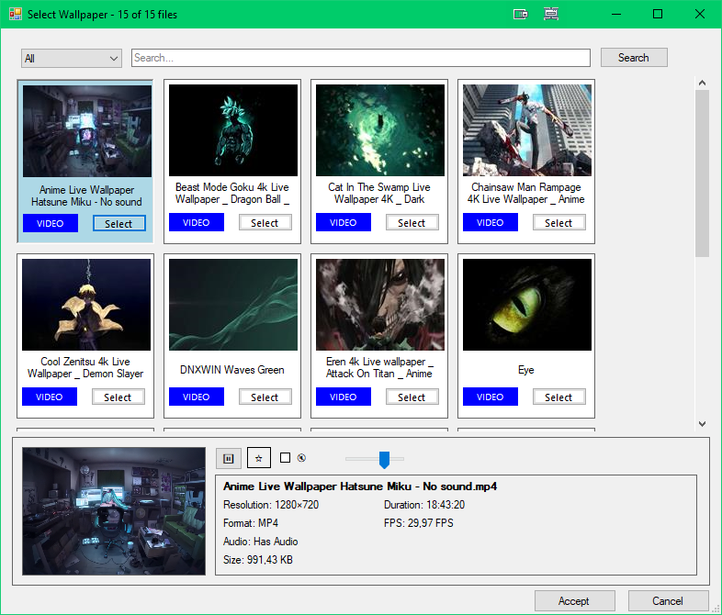This screenshot has width=722, height=615.
Task: Click the second title bar tool icon
Action: pos(551,15)
